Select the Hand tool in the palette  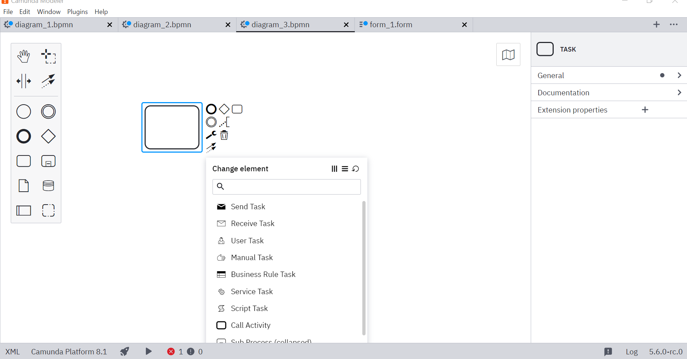23,56
